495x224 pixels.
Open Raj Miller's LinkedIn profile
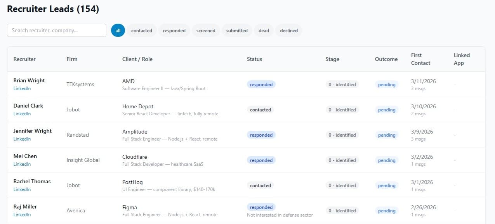[x=22, y=215]
